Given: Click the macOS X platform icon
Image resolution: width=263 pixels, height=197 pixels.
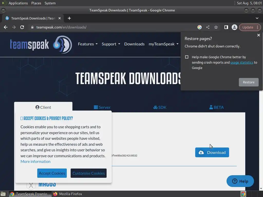Looking at the screenshot, I should tap(31, 185).
